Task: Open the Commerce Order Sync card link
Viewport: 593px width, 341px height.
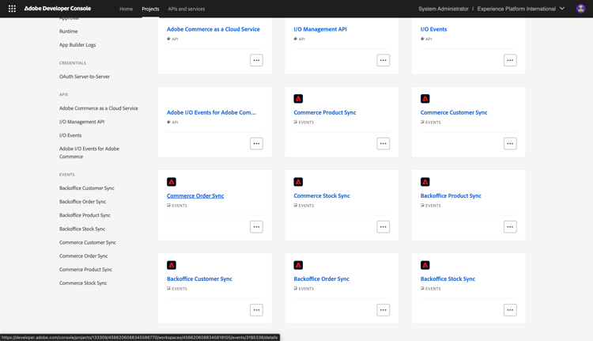Action: (x=195, y=195)
